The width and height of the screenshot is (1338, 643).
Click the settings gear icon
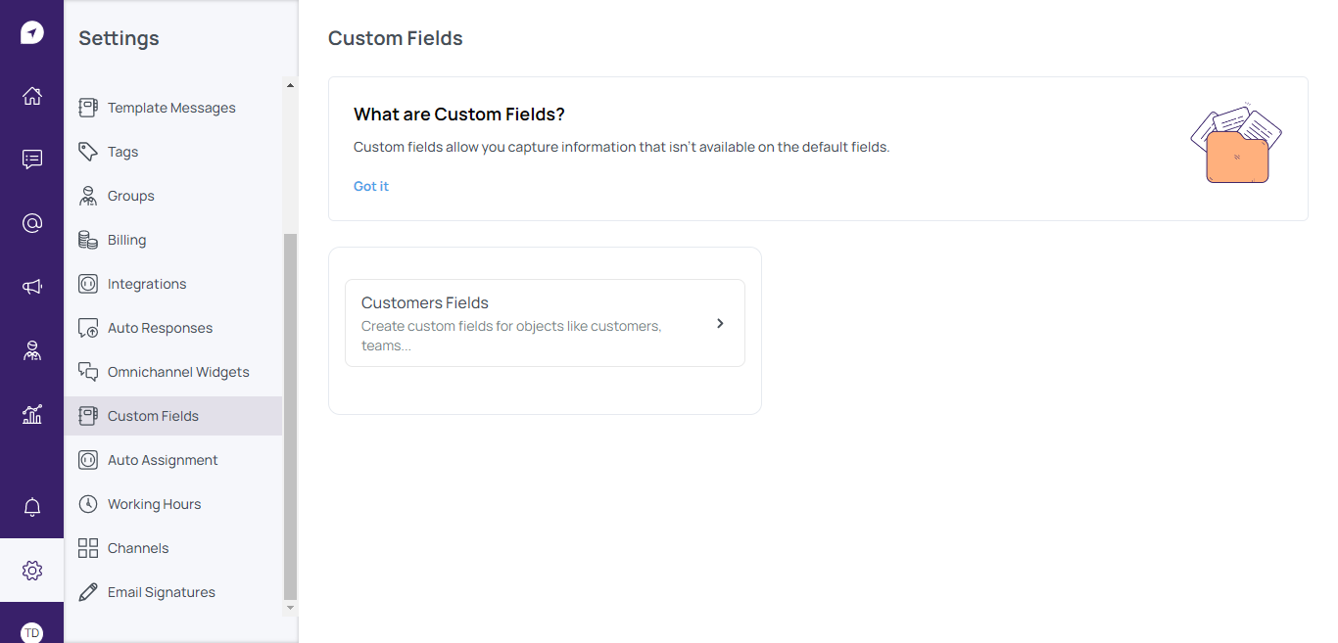coord(32,571)
